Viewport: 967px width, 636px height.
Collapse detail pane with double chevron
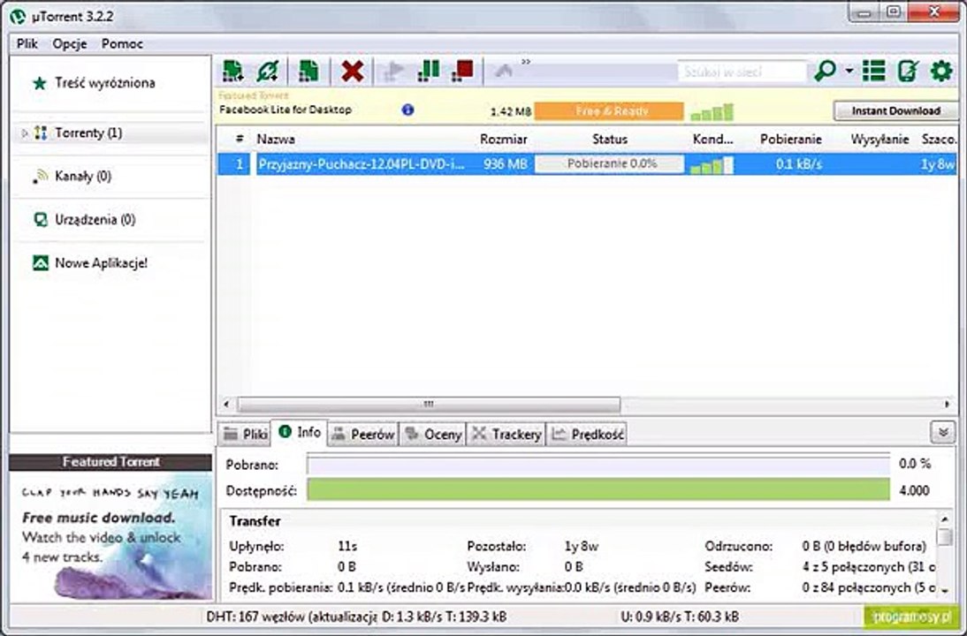click(x=943, y=433)
